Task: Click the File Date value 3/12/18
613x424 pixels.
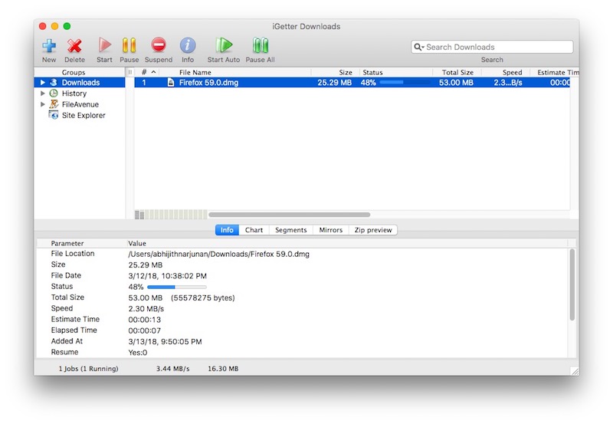Action: coord(167,276)
